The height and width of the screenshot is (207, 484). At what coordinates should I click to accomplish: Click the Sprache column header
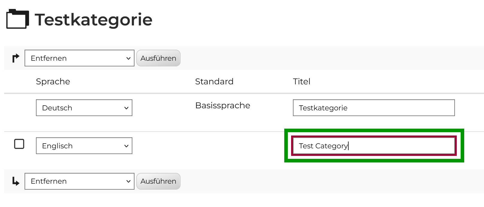53,81
